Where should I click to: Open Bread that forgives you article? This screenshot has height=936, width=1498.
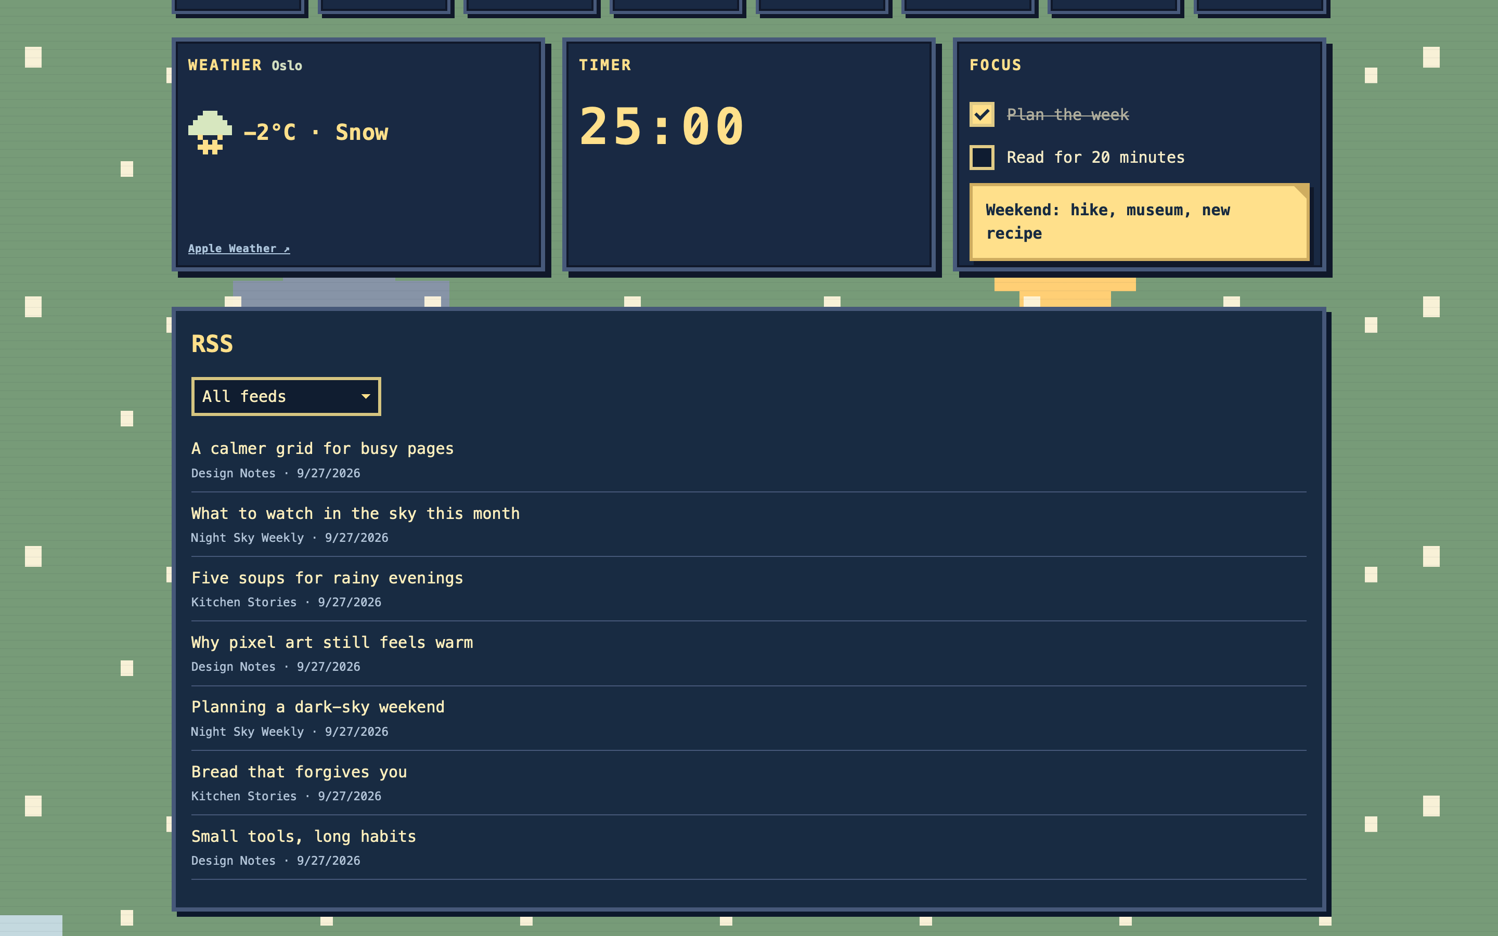click(299, 772)
